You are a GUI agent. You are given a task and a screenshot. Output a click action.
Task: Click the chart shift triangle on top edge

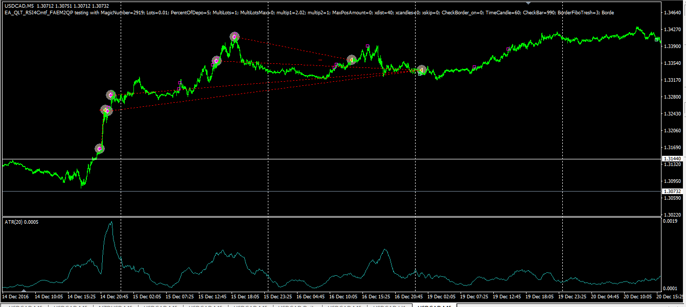(529, 3)
